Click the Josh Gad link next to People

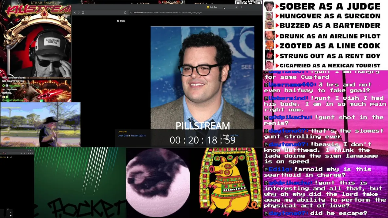(x=234, y=136)
